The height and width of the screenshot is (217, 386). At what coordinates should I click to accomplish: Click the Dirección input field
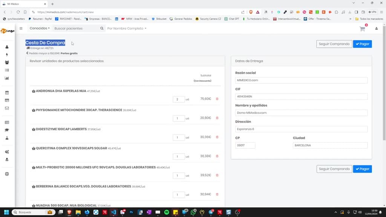coord(301,129)
